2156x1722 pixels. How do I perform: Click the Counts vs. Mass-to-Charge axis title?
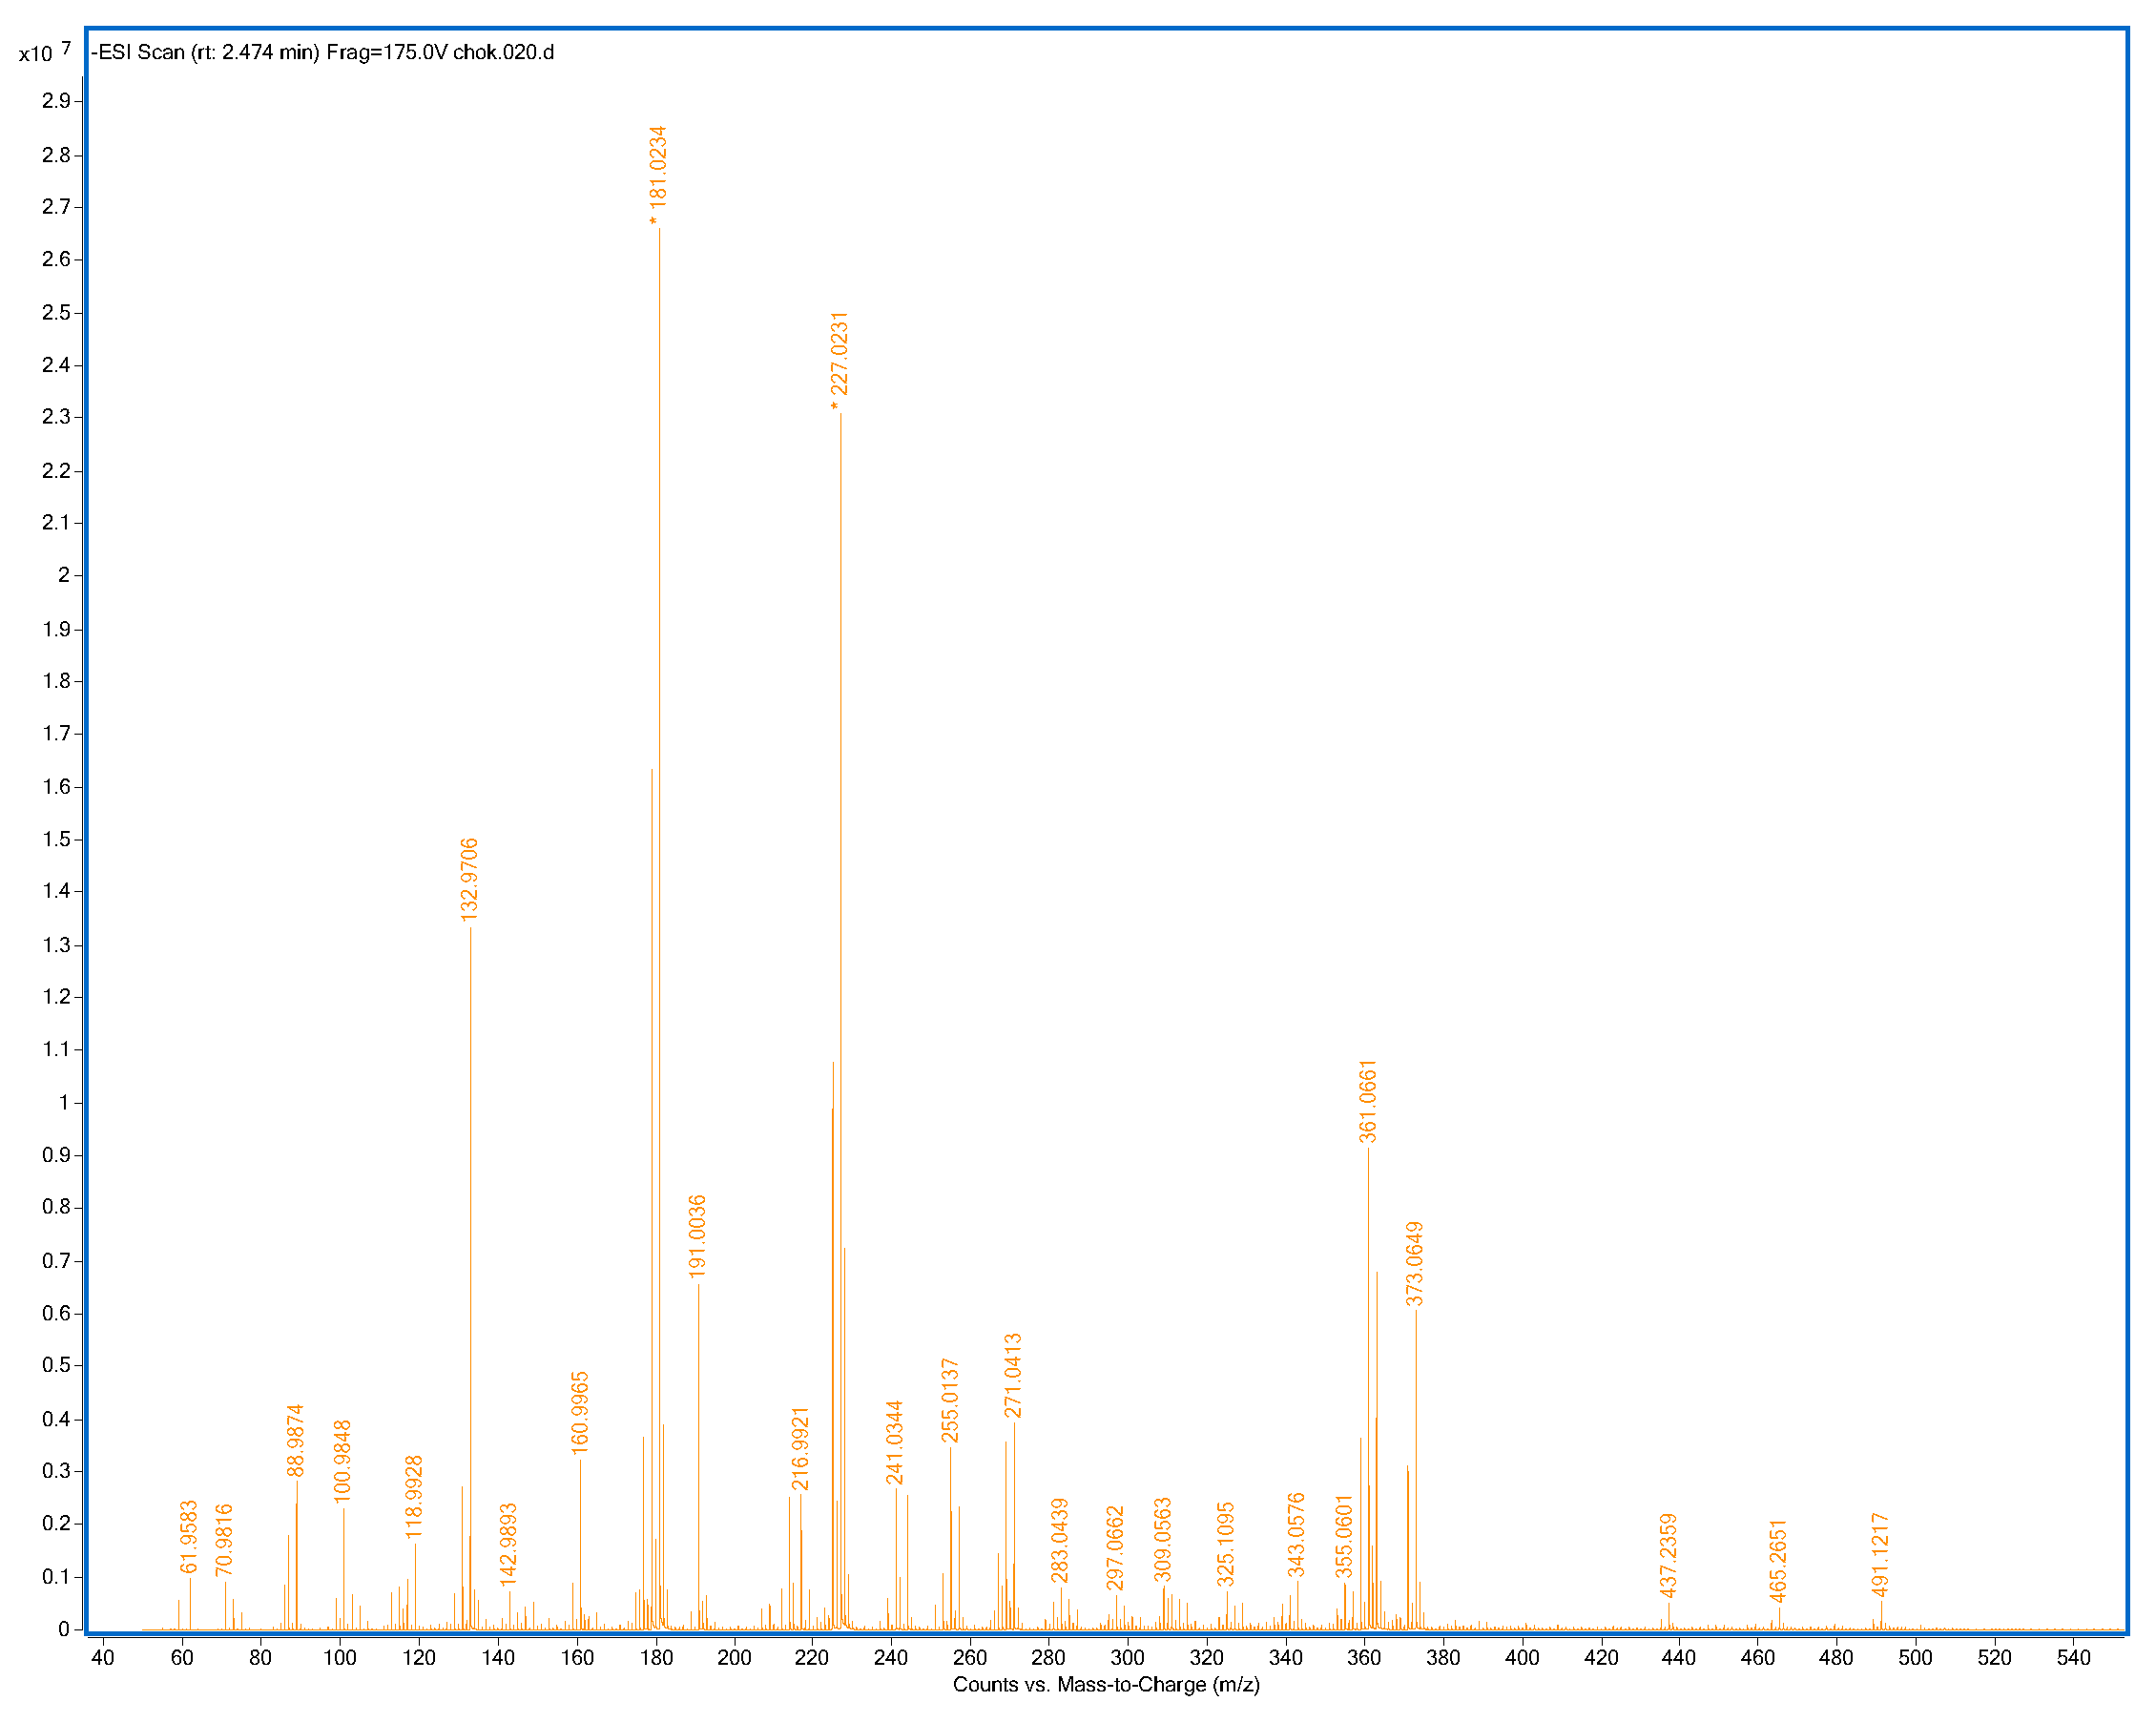point(1106,1685)
